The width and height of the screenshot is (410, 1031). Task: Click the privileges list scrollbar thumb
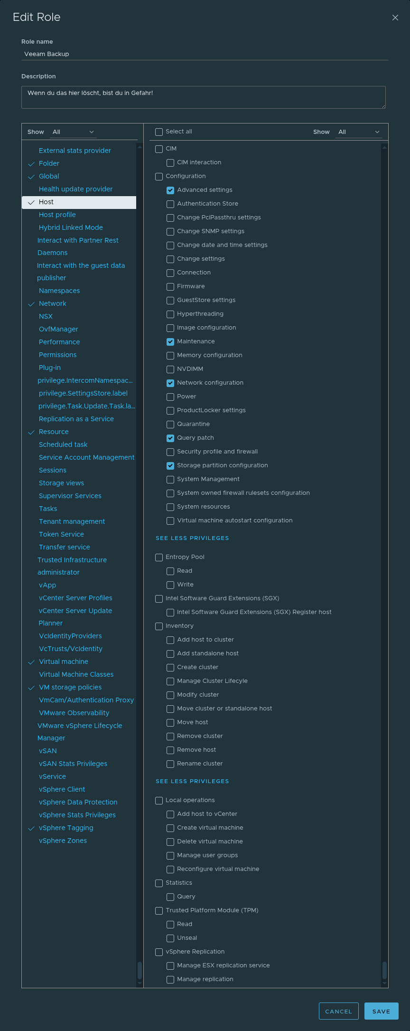pos(384,970)
